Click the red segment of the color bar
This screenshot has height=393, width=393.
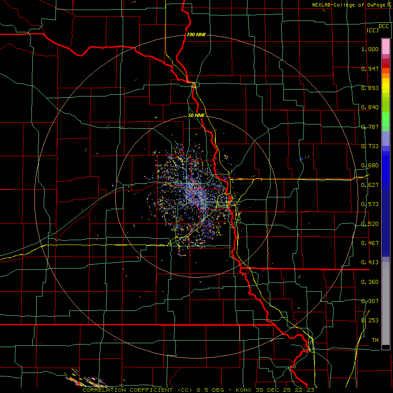tap(386, 65)
